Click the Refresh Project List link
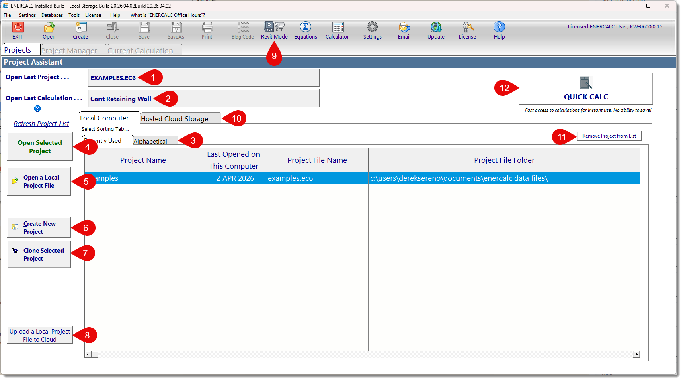 41,124
